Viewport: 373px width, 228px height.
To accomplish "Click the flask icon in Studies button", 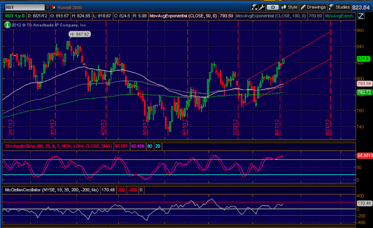I will tap(331, 8).
